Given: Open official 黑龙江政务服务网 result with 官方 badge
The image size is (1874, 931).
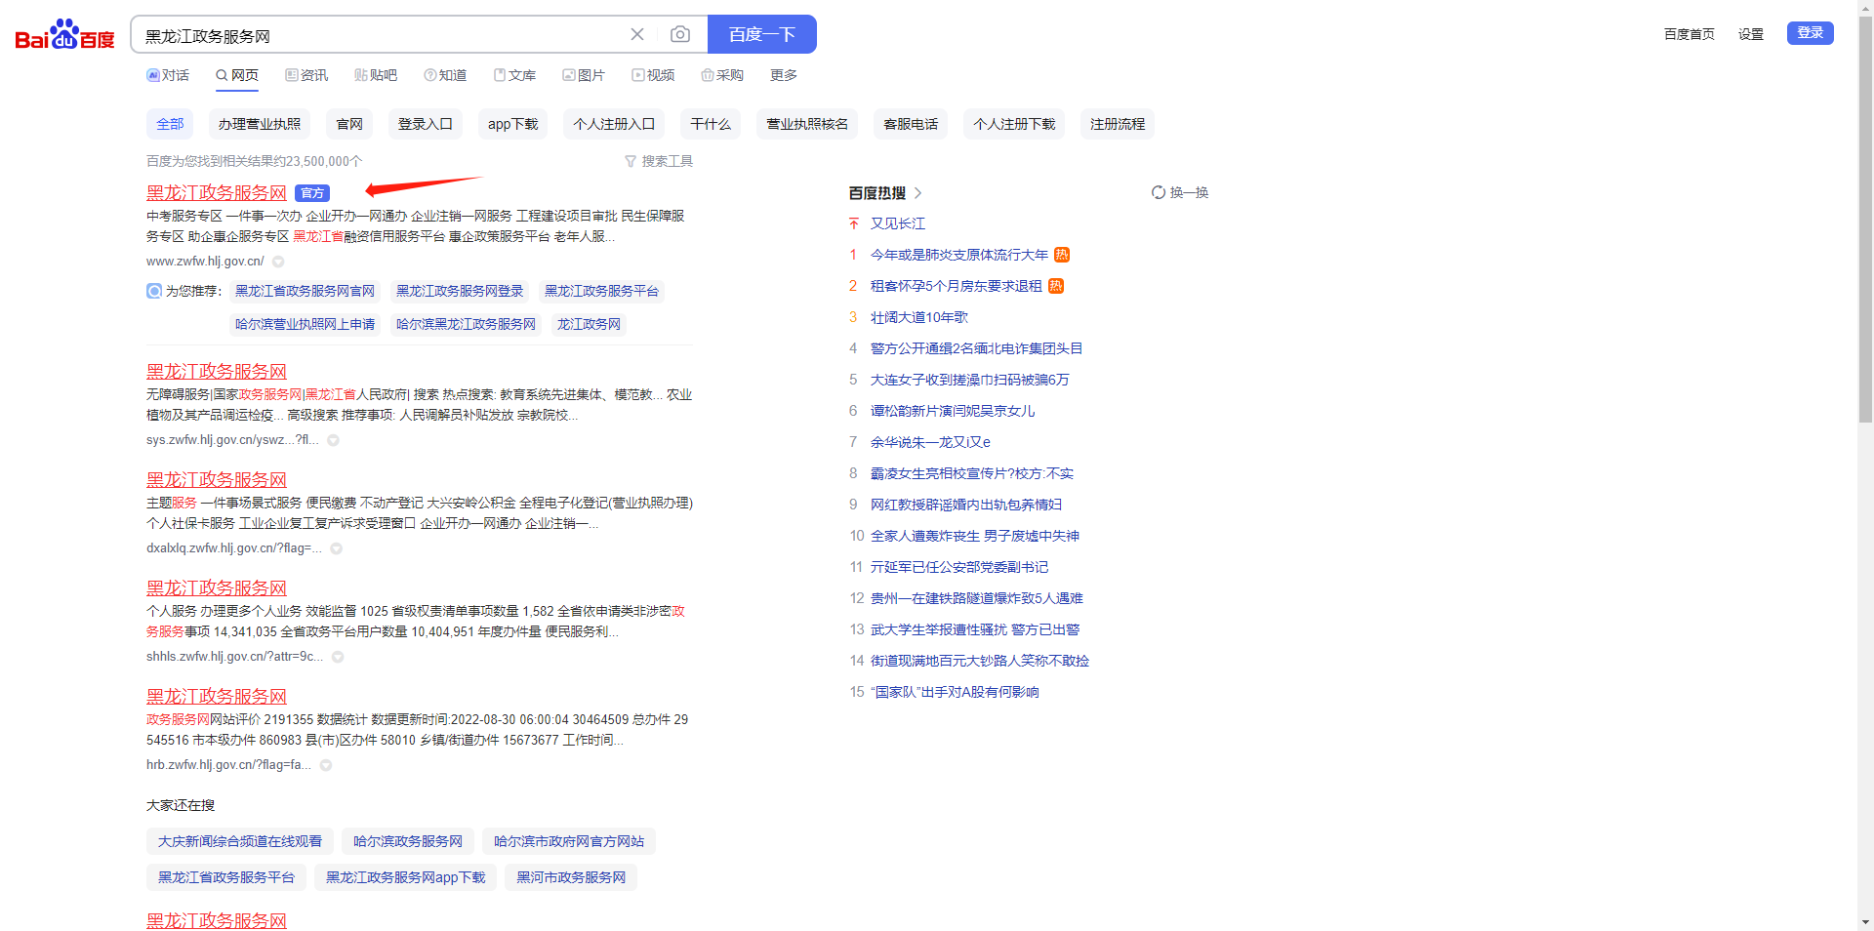Looking at the screenshot, I should tap(217, 193).
